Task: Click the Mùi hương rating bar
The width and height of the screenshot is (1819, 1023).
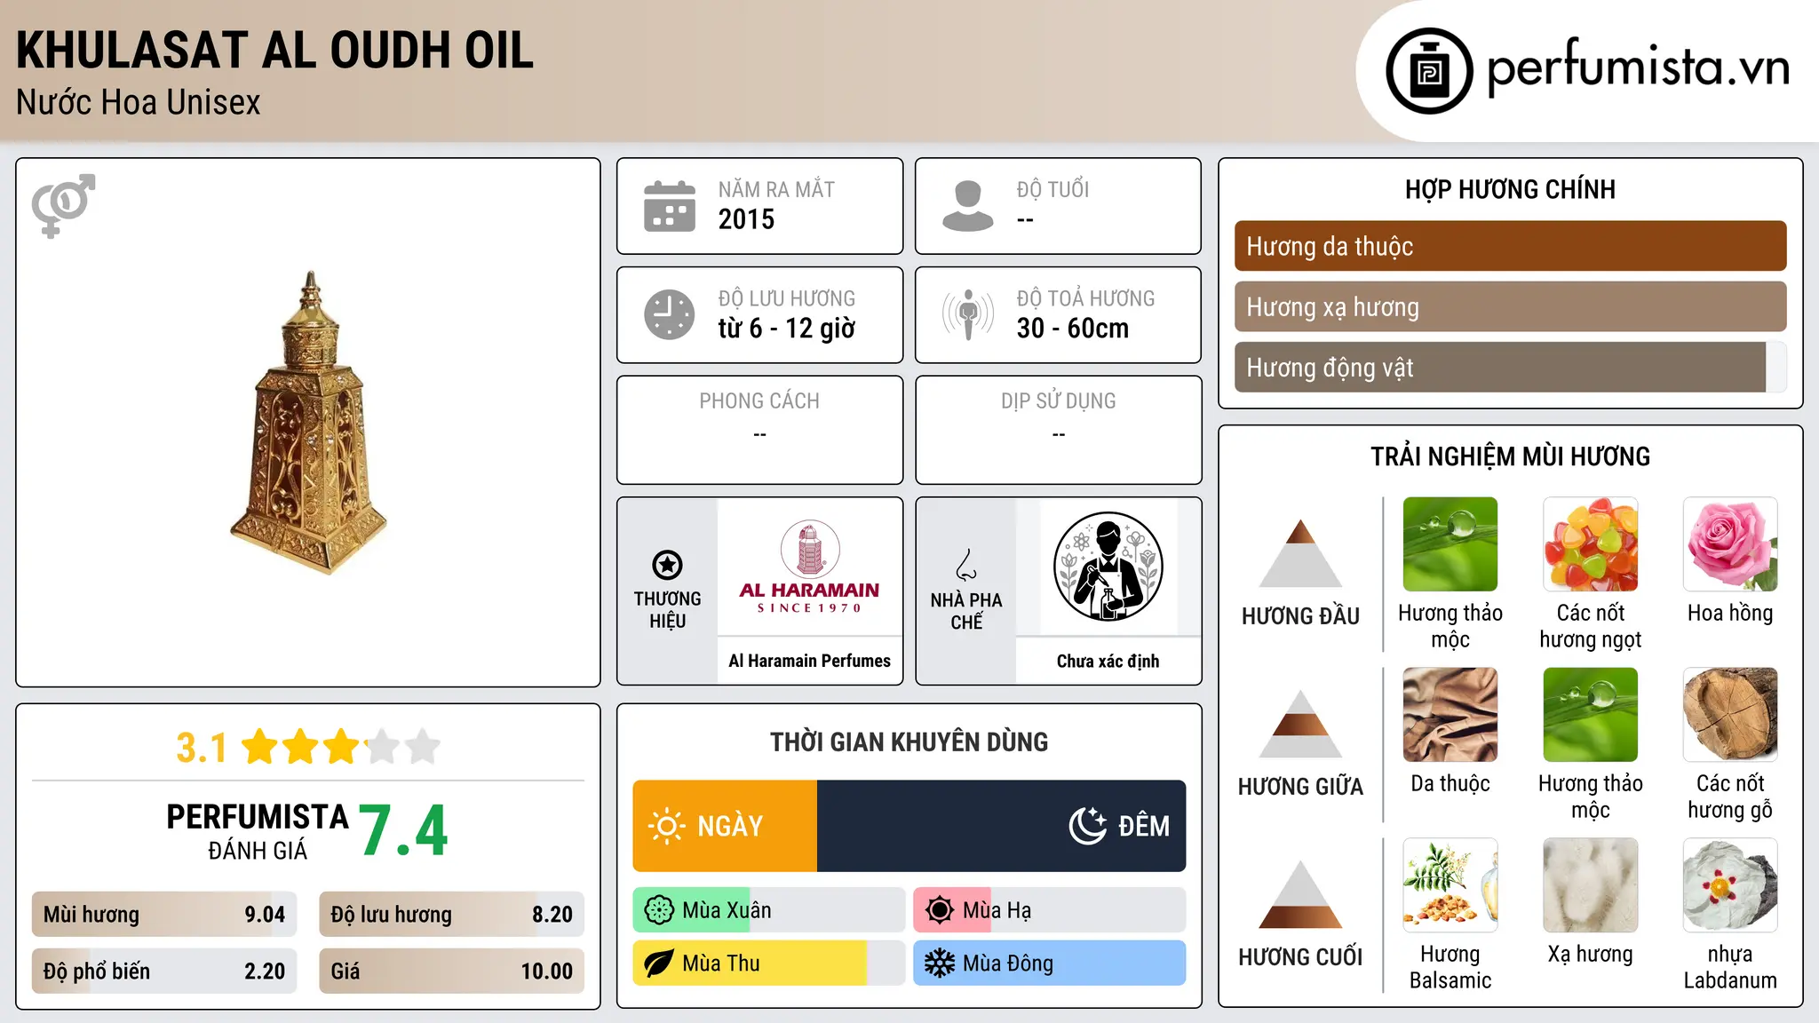Action: [164, 915]
